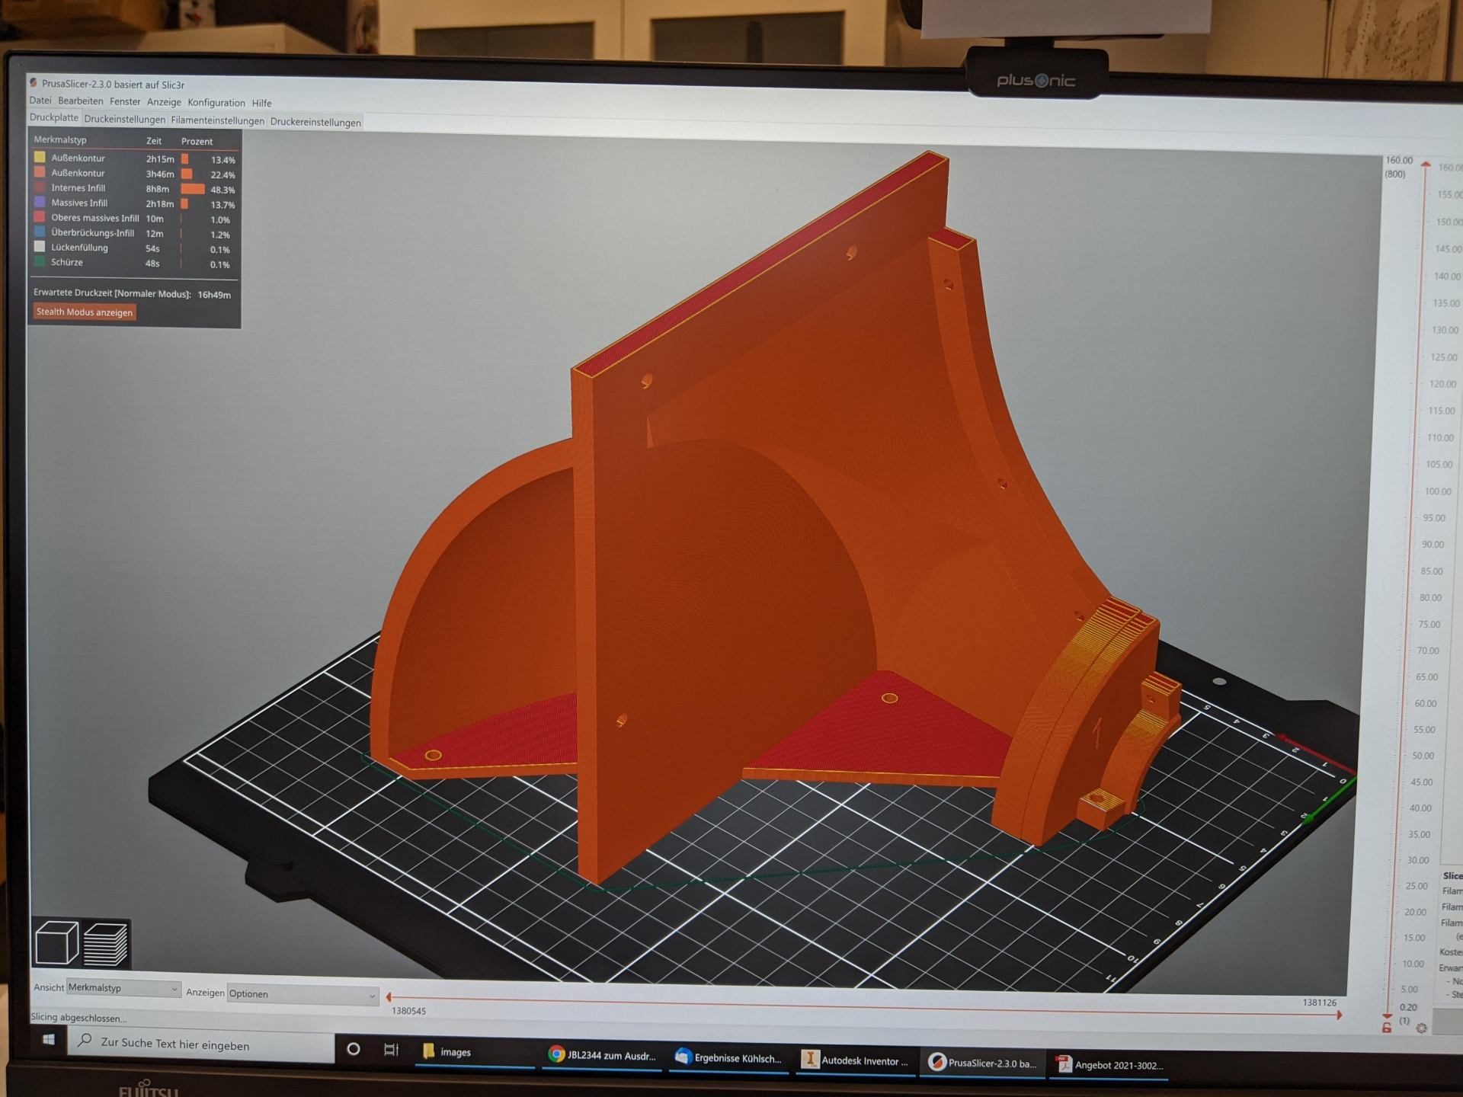Click the bottom thumb of the vertical layer slider
The image size is (1463, 1097).
tap(1387, 1016)
